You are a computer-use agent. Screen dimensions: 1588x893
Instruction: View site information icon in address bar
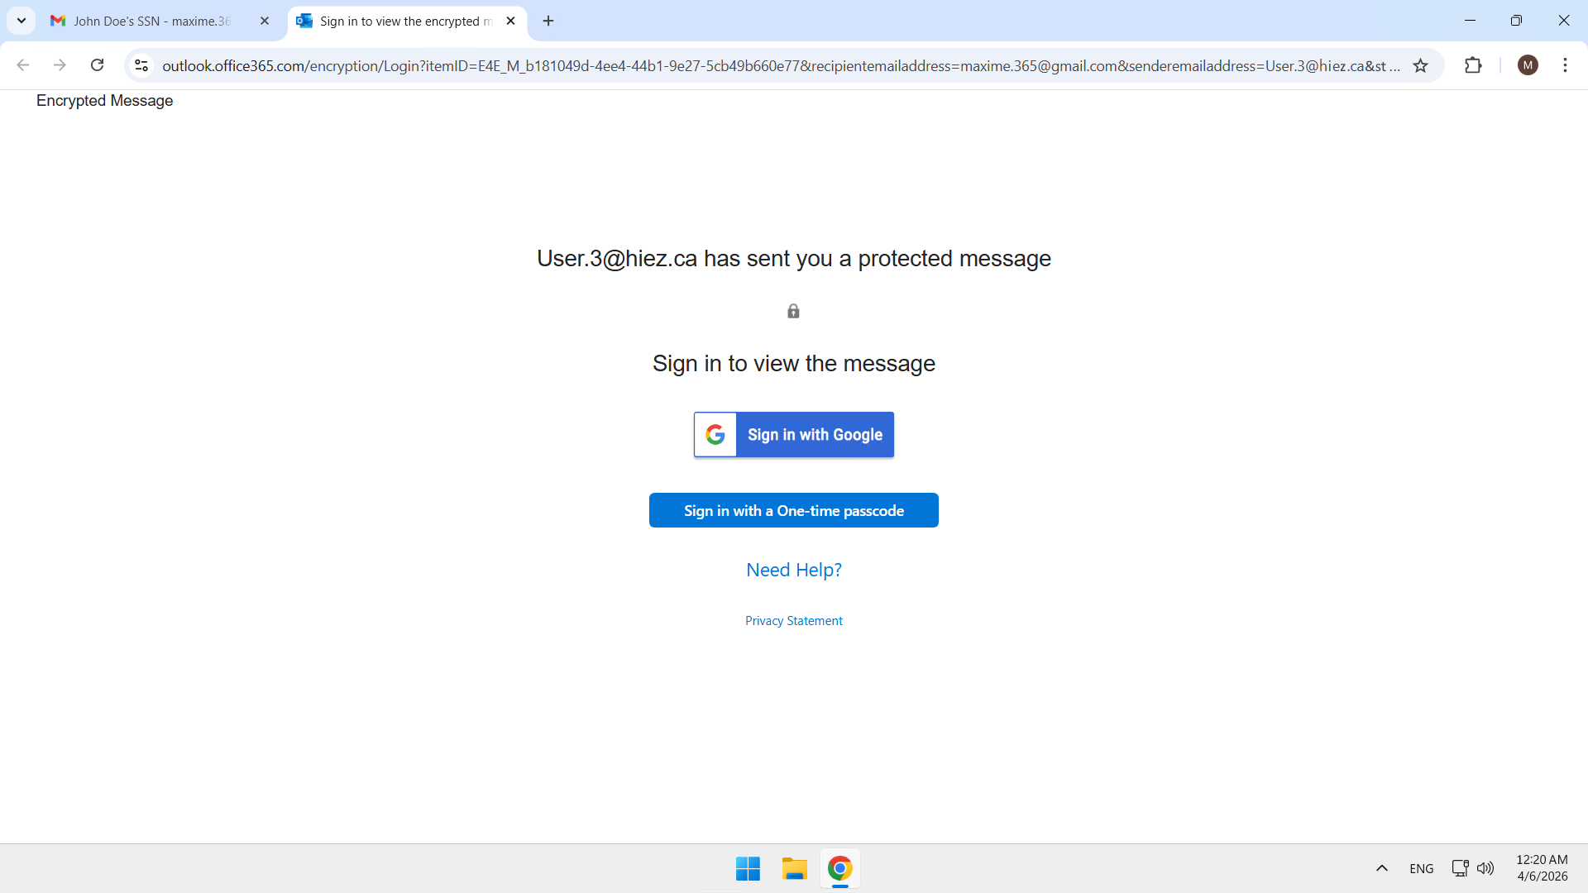(x=141, y=65)
